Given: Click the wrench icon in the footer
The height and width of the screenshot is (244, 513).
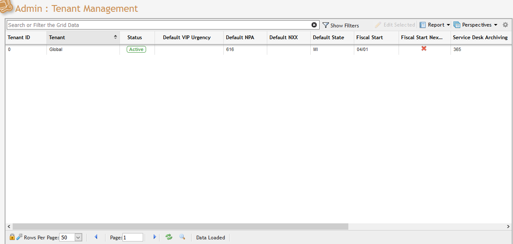Looking at the screenshot, I should click(x=19, y=237).
